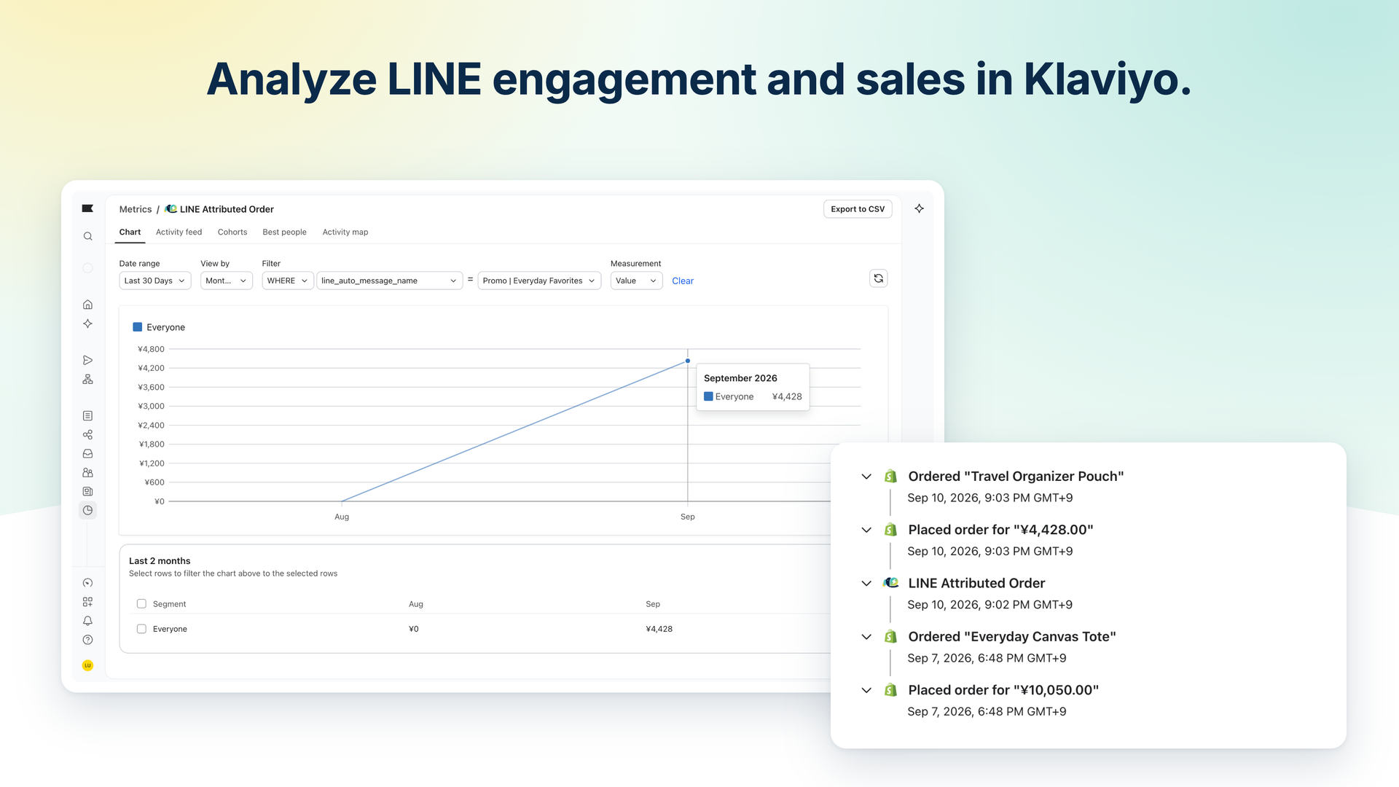Open the View by Month dropdown
Image resolution: width=1399 pixels, height=787 pixels.
click(227, 281)
